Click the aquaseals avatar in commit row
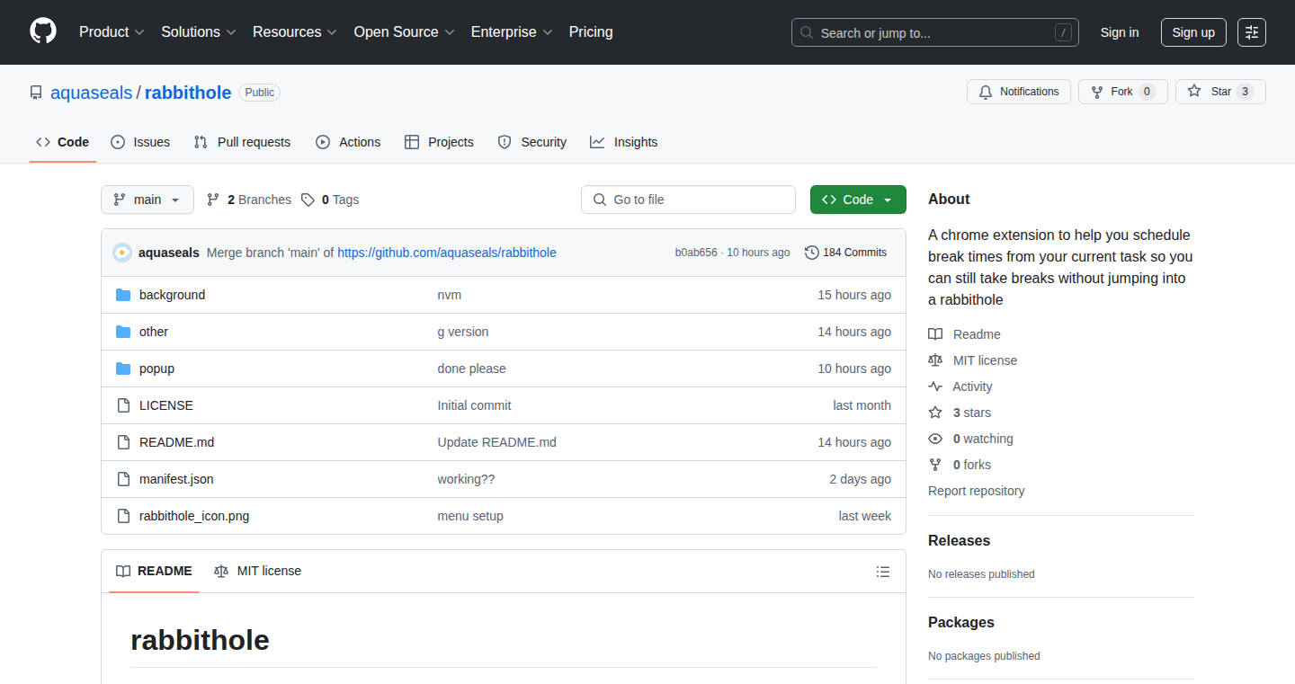 coord(122,253)
